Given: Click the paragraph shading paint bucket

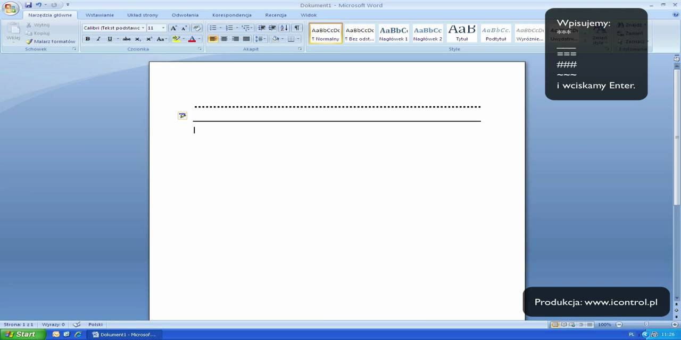Looking at the screenshot, I should (x=275, y=39).
